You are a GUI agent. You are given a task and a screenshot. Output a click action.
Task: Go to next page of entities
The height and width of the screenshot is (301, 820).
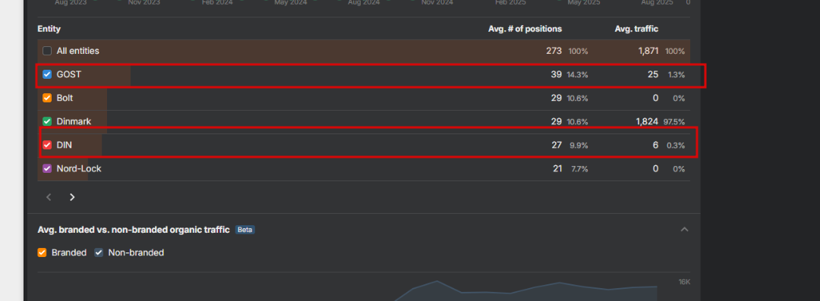tap(72, 197)
